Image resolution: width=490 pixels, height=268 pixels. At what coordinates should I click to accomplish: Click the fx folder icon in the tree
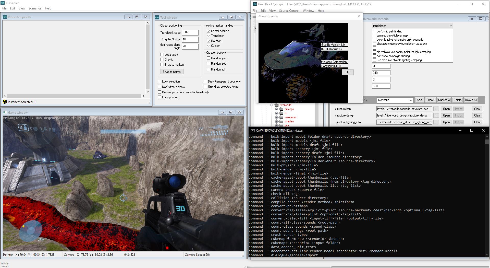[281, 113]
